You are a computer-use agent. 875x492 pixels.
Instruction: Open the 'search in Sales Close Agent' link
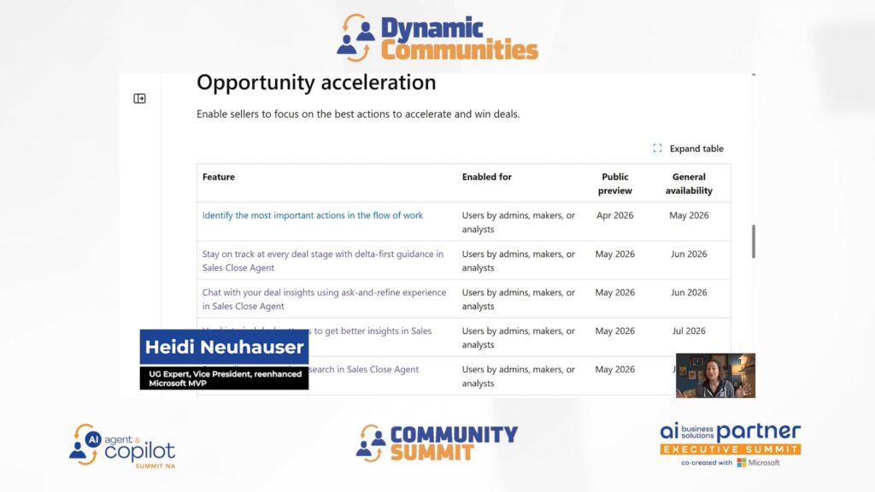pos(367,370)
